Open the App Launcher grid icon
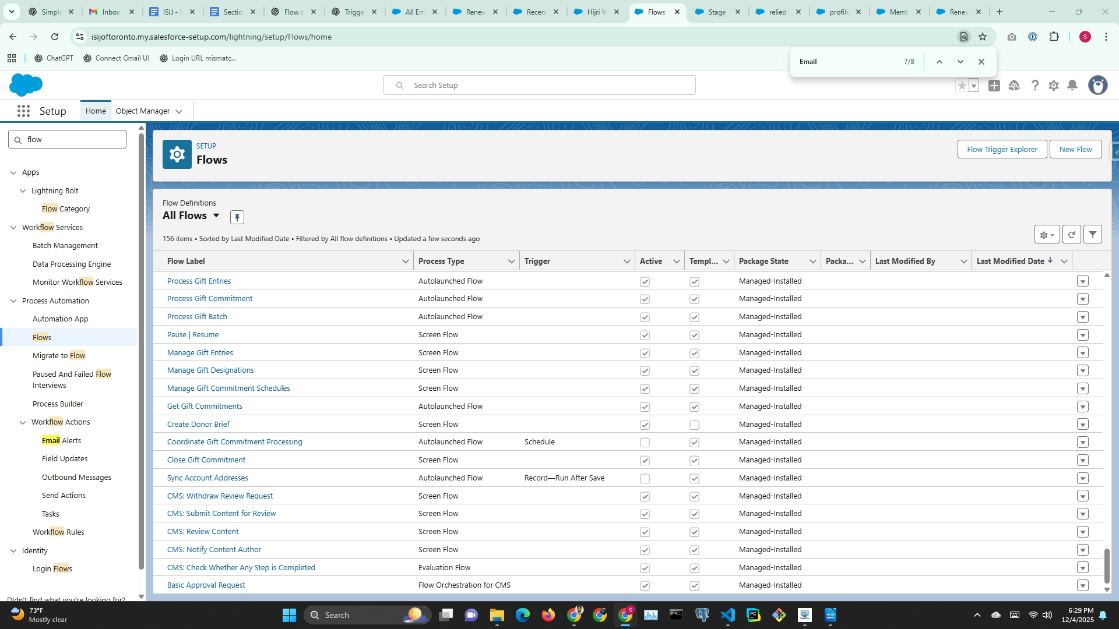This screenshot has height=629, width=1119. (23, 111)
